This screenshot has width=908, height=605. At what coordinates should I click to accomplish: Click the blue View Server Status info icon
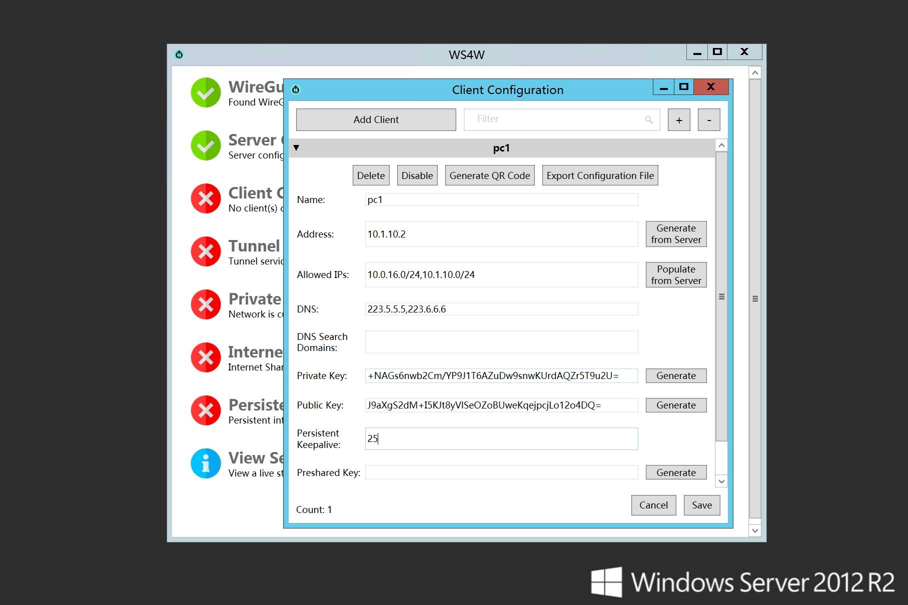(206, 463)
